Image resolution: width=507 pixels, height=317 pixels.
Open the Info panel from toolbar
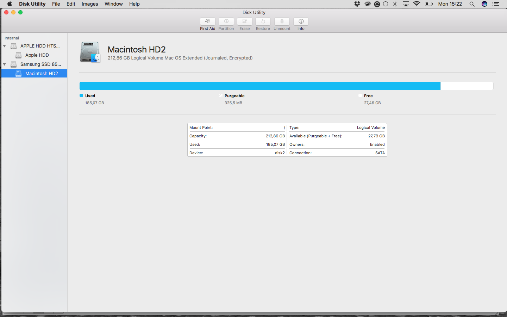(x=301, y=24)
